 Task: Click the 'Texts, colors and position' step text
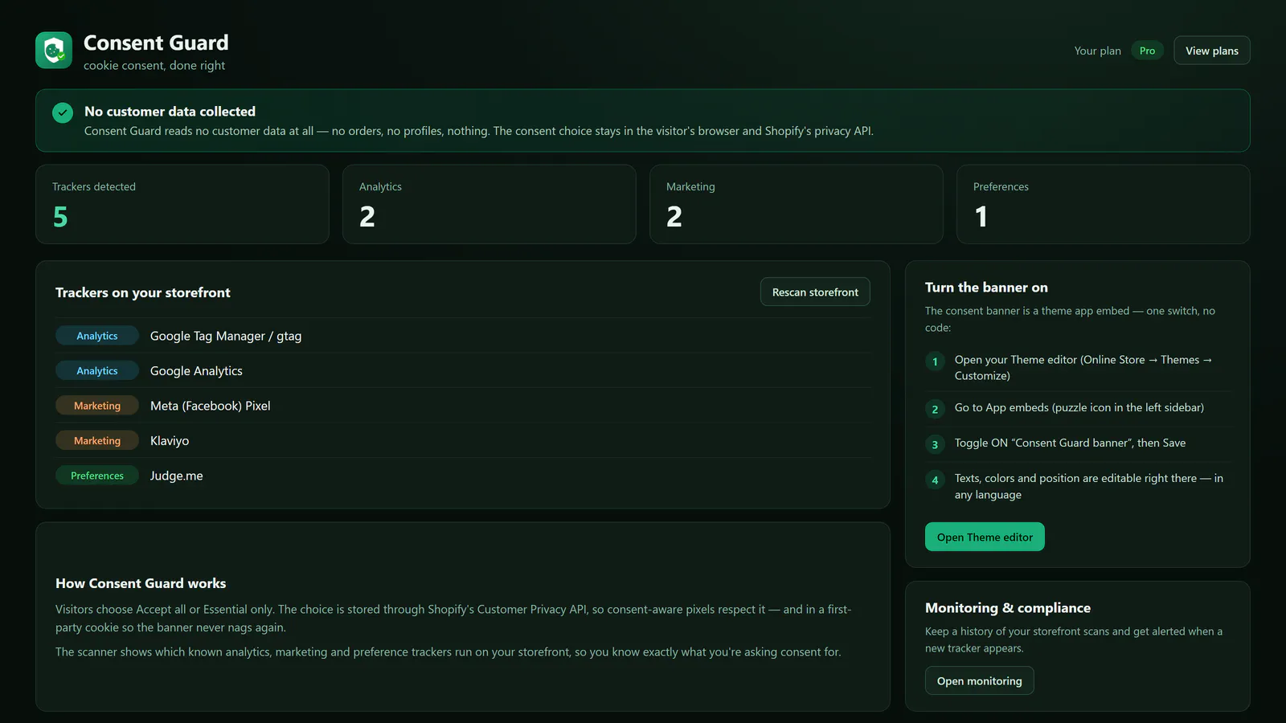coord(1089,487)
